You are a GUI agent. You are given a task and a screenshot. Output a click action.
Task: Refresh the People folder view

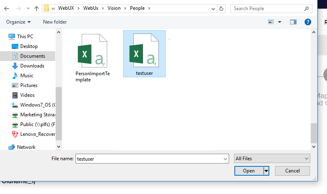pos(221,9)
